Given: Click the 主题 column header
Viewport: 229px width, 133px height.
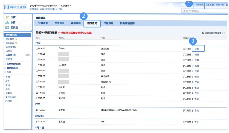Looking at the screenshot, I should point(103,38).
